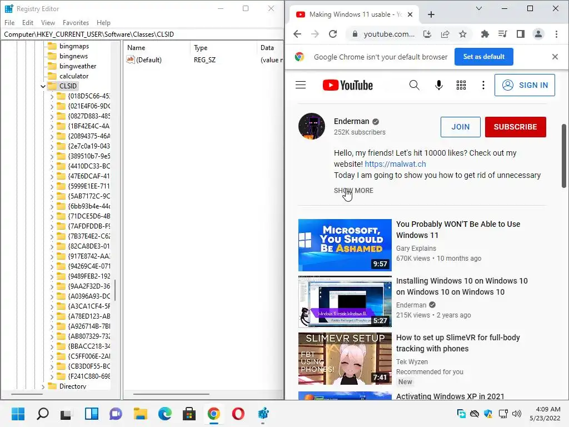This screenshot has width=569, height=427.
Task: Open the Registry Editor Favorites menu
Action: [76, 22]
